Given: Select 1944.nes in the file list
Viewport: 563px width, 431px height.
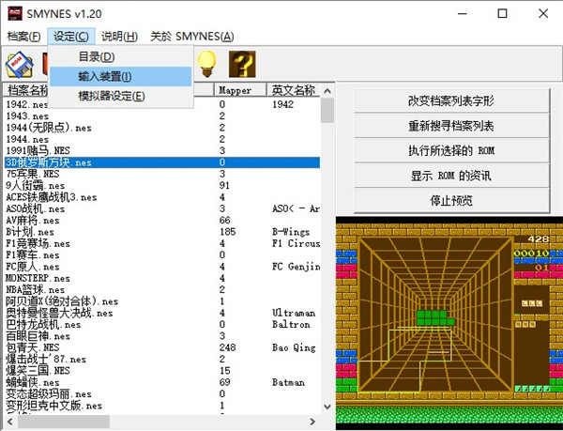Looking at the screenshot, I should pos(162,139).
